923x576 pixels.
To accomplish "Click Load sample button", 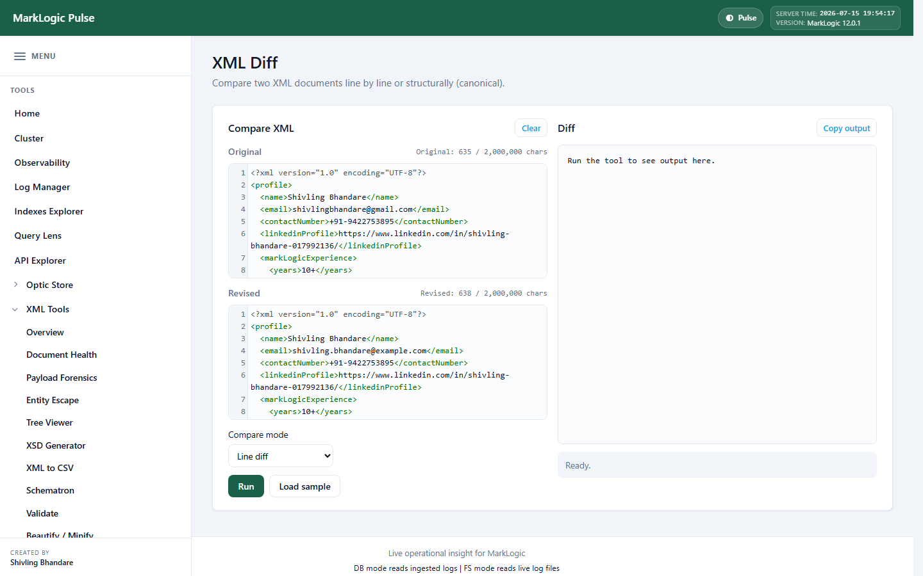I will tap(304, 486).
